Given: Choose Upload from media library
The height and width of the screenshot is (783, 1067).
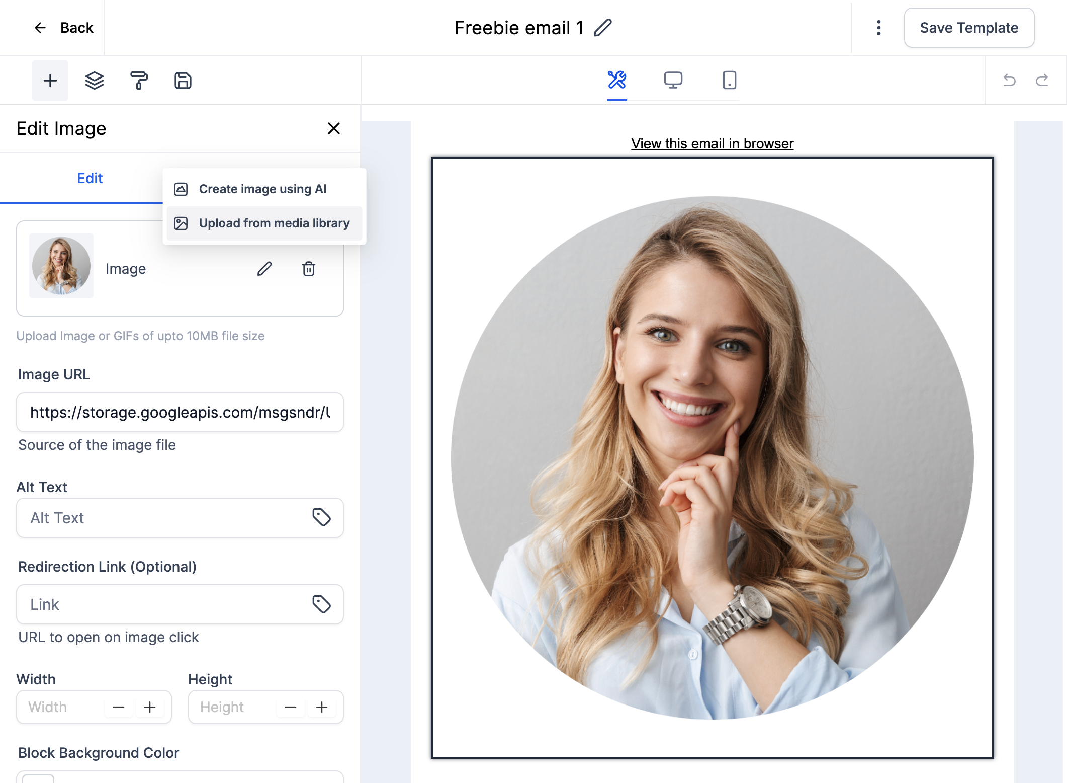Looking at the screenshot, I should [264, 223].
